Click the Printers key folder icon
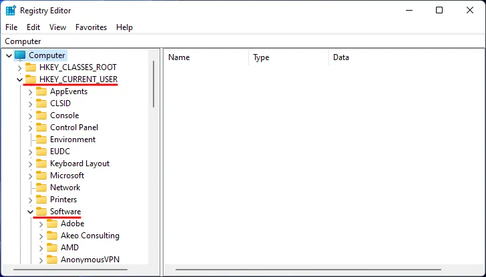Viewport: 486px width, 277px height. tap(41, 200)
